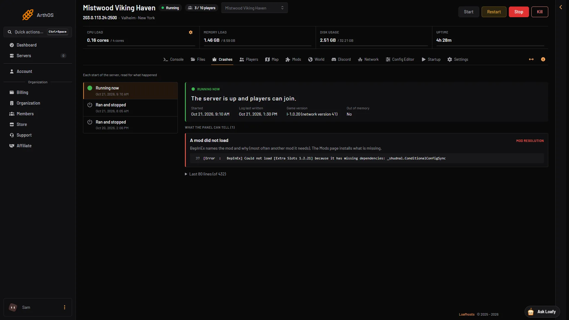Click the Start server button
Image resolution: width=569 pixels, height=320 pixels.
pyautogui.click(x=469, y=12)
